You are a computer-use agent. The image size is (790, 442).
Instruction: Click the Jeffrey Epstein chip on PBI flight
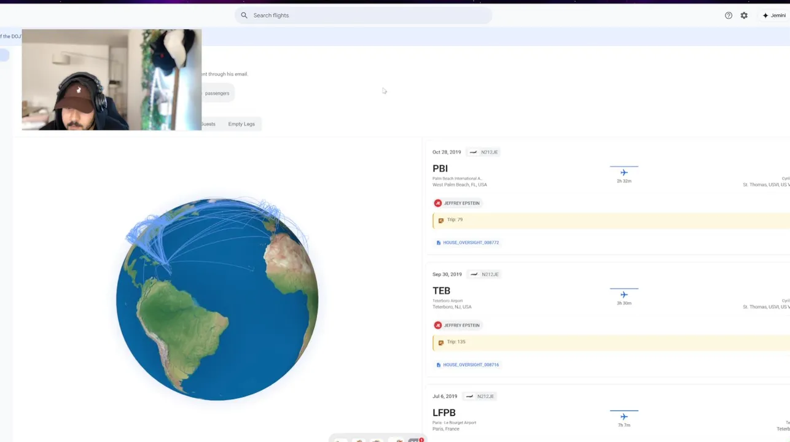(x=458, y=203)
